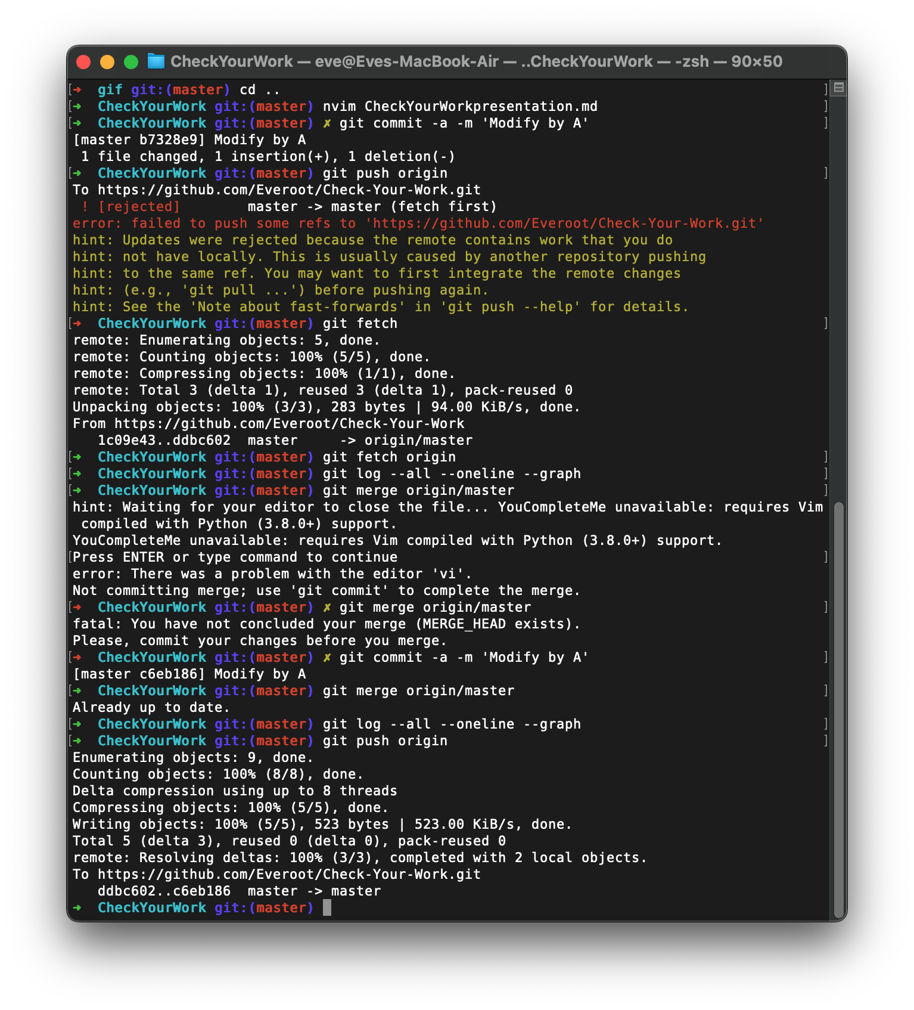
Task: Click the window title text ending in 90×50
Action: pos(477,61)
